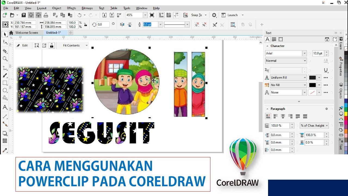Select the Polygon shapes tool

[5, 98]
